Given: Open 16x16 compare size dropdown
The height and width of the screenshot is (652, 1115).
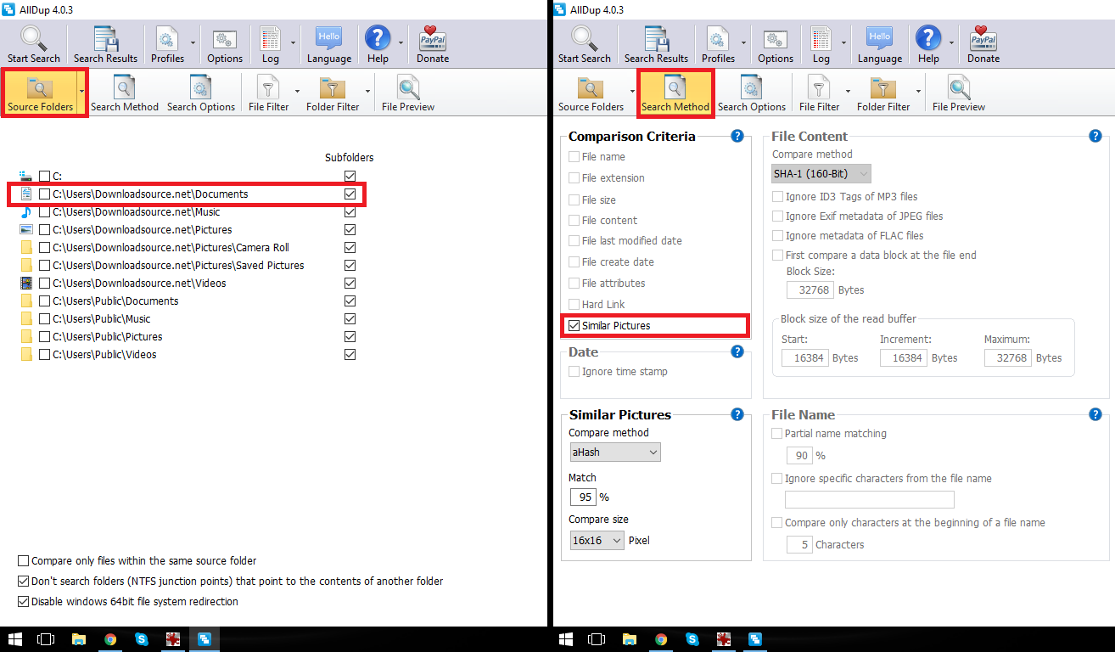Looking at the screenshot, I should click(597, 540).
